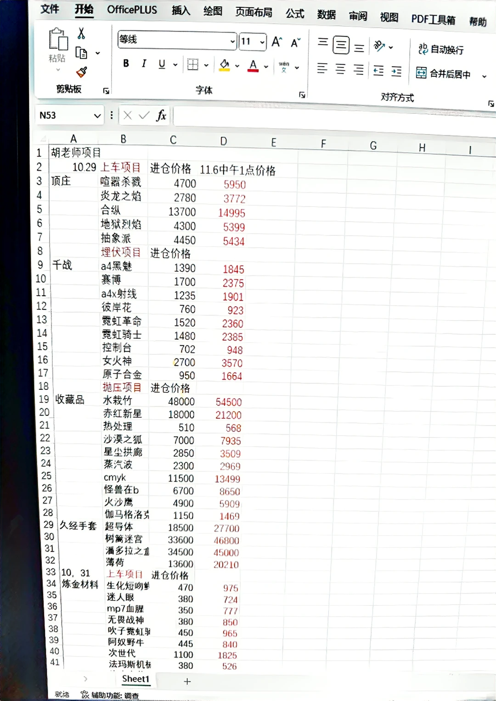Open the orientation dropdown arrow
Image resolution: width=496 pixels, height=701 pixels.
391,47
